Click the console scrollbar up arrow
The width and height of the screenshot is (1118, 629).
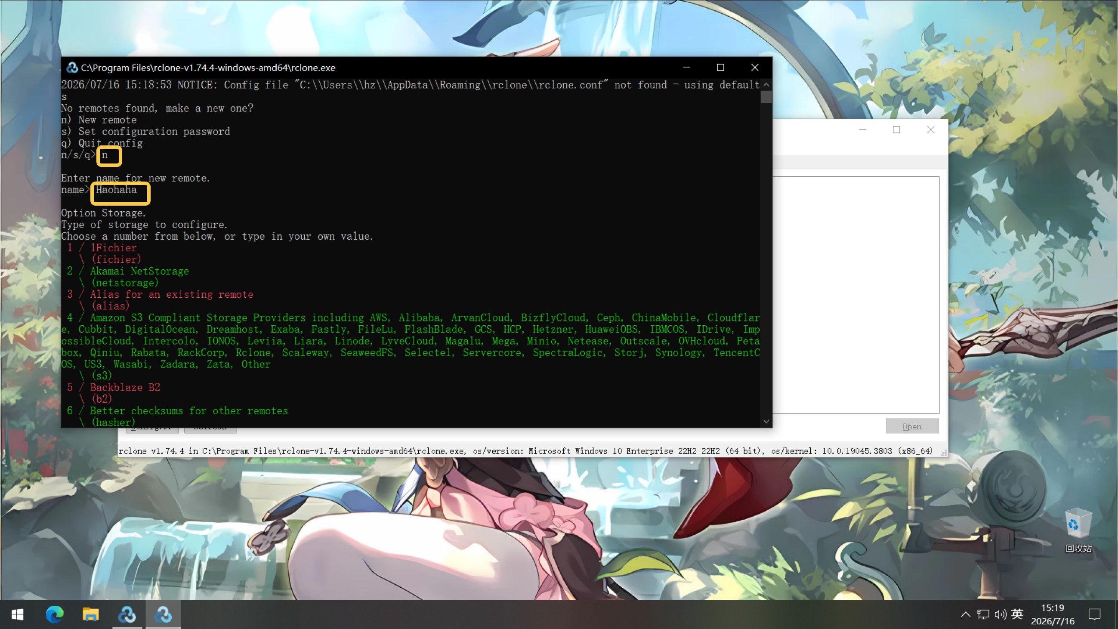pos(766,85)
